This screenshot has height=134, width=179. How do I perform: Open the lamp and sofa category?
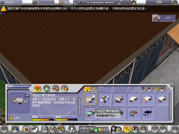coord(65,88)
